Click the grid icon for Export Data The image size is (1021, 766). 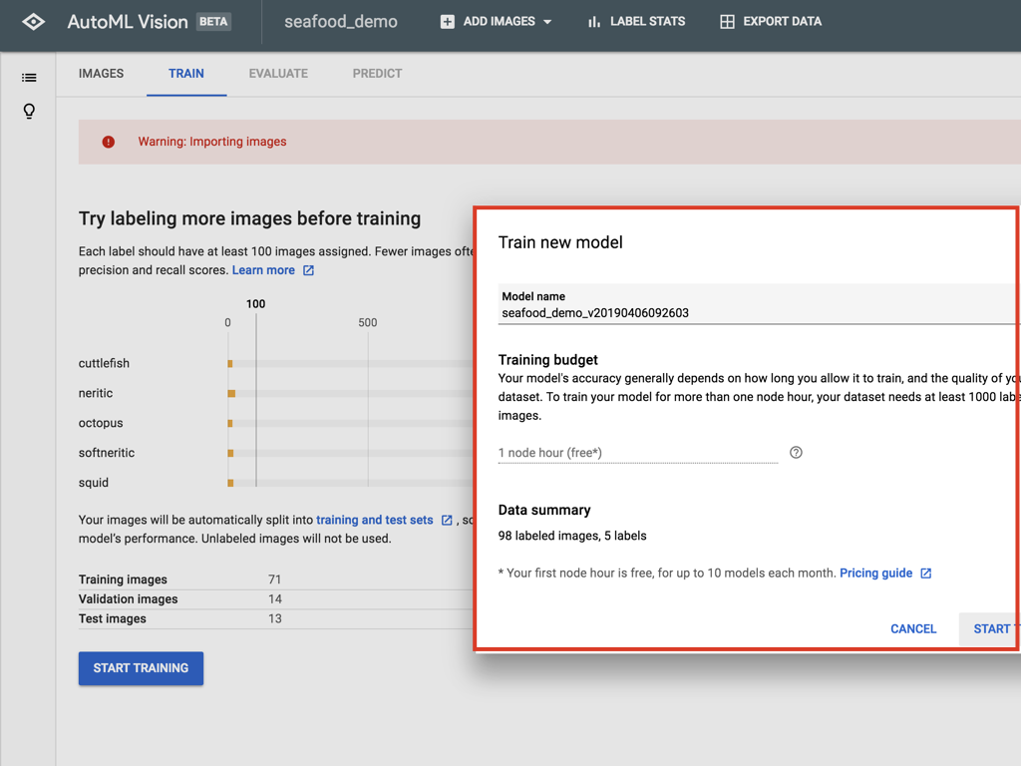coord(727,22)
